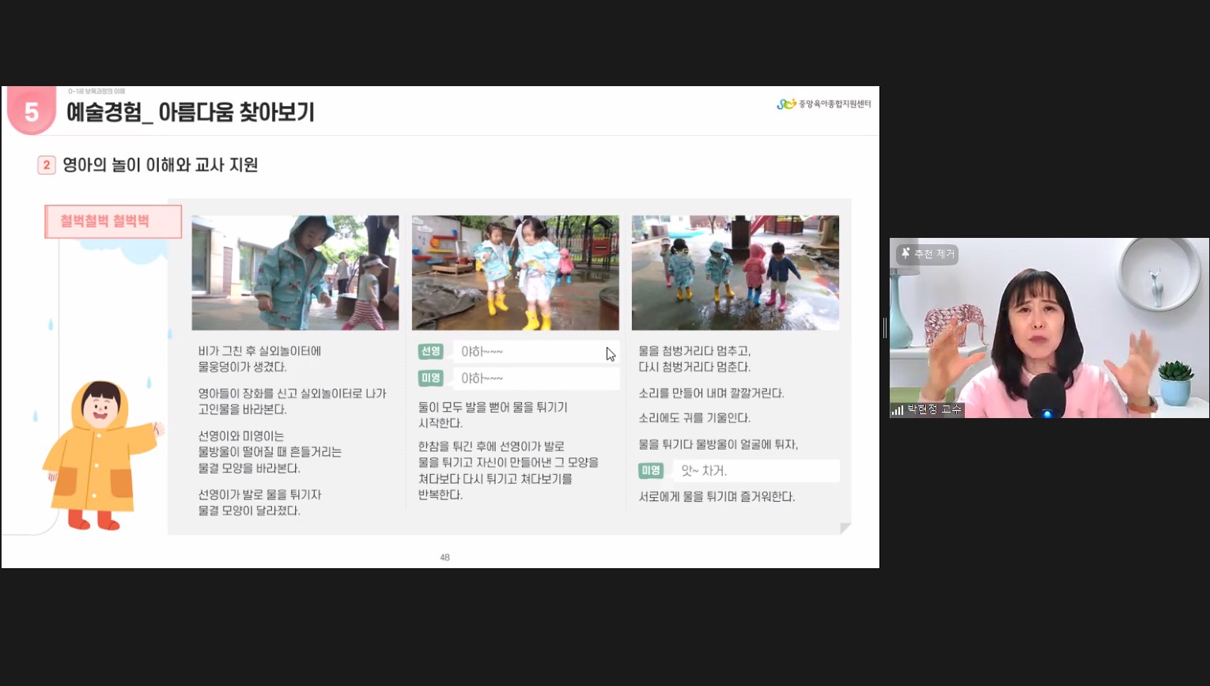The width and height of the screenshot is (1210, 686).
Task: Click the text '물방울이 떨어질 때 흔들거리는'
Action: point(270,451)
